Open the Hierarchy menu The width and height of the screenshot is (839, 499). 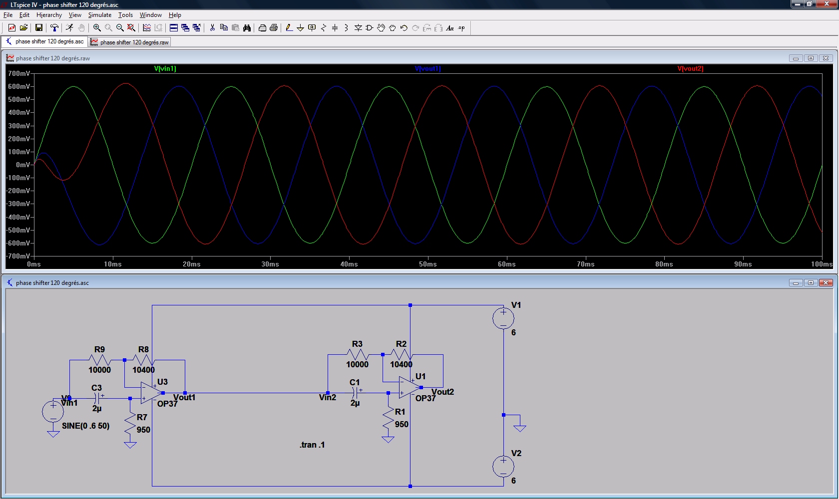coord(49,15)
